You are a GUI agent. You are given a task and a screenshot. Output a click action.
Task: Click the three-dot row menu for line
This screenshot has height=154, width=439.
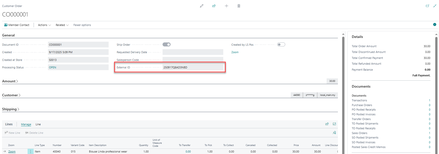tap(31, 152)
